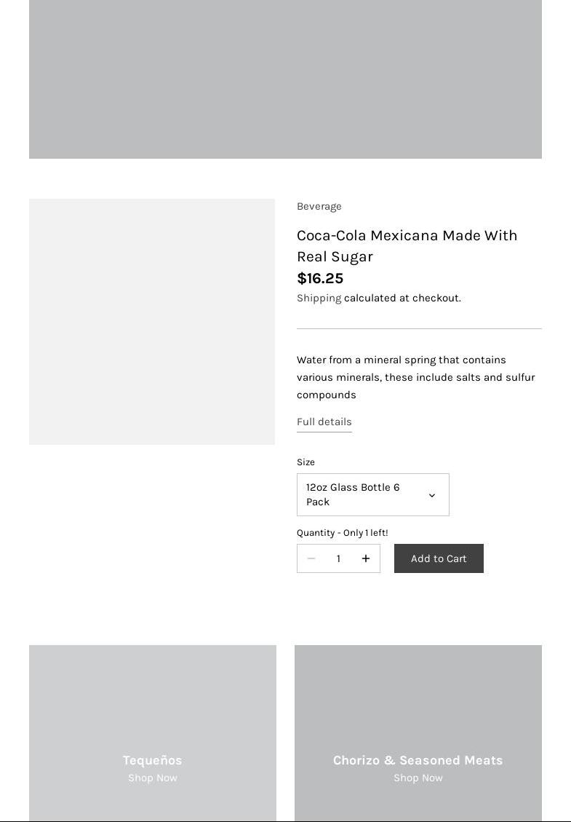Image resolution: width=571 pixels, height=822 pixels.
Task: Open the Tequeños collection title
Action: [x=152, y=760]
